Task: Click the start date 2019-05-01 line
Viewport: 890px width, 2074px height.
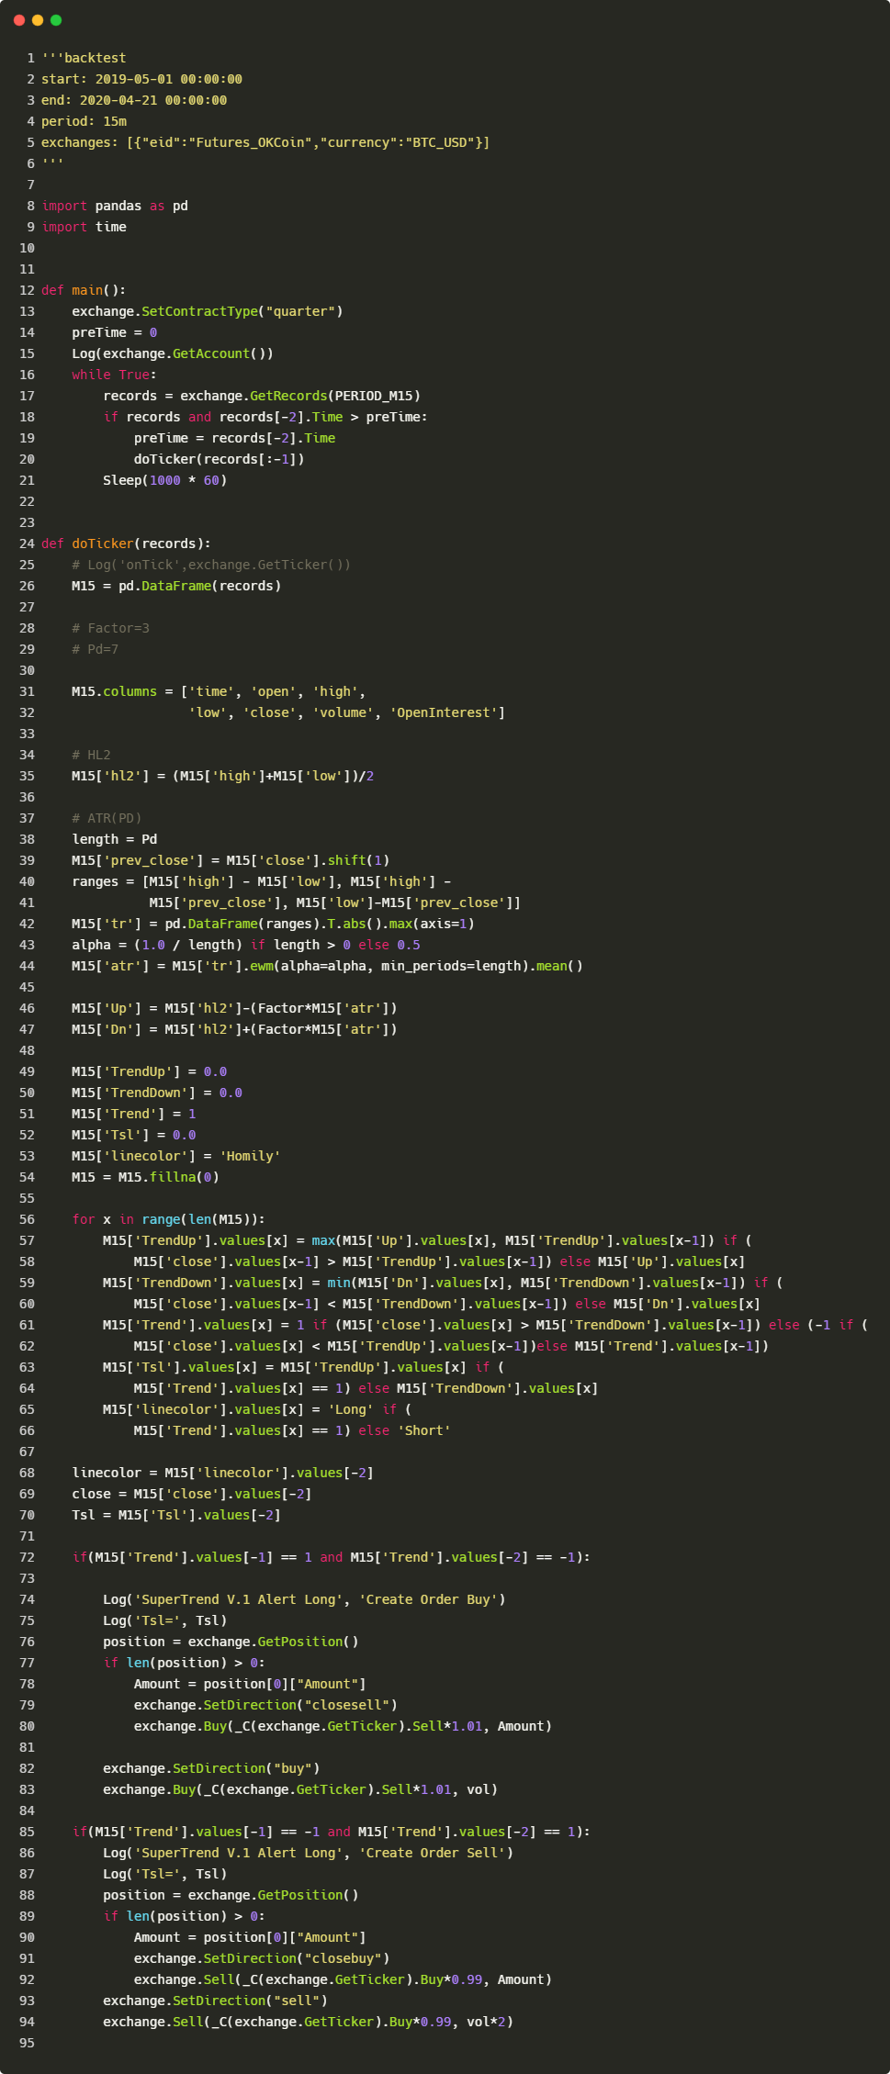Action: (141, 79)
